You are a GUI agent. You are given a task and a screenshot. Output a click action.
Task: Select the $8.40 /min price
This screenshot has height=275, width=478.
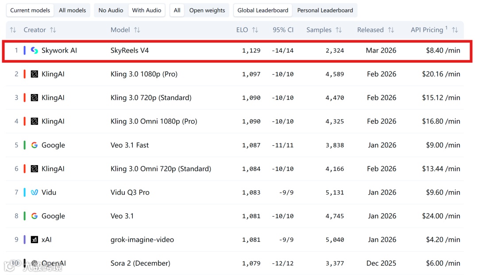[443, 50]
